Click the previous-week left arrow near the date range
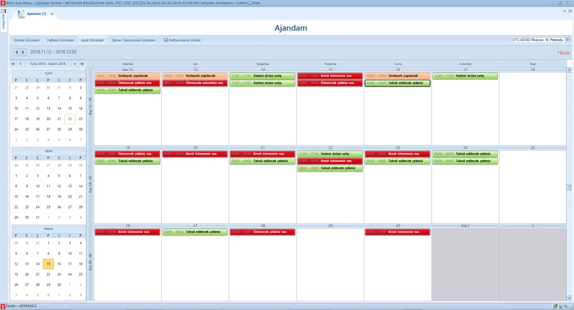The width and height of the screenshot is (574, 310). pyautogui.click(x=16, y=51)
